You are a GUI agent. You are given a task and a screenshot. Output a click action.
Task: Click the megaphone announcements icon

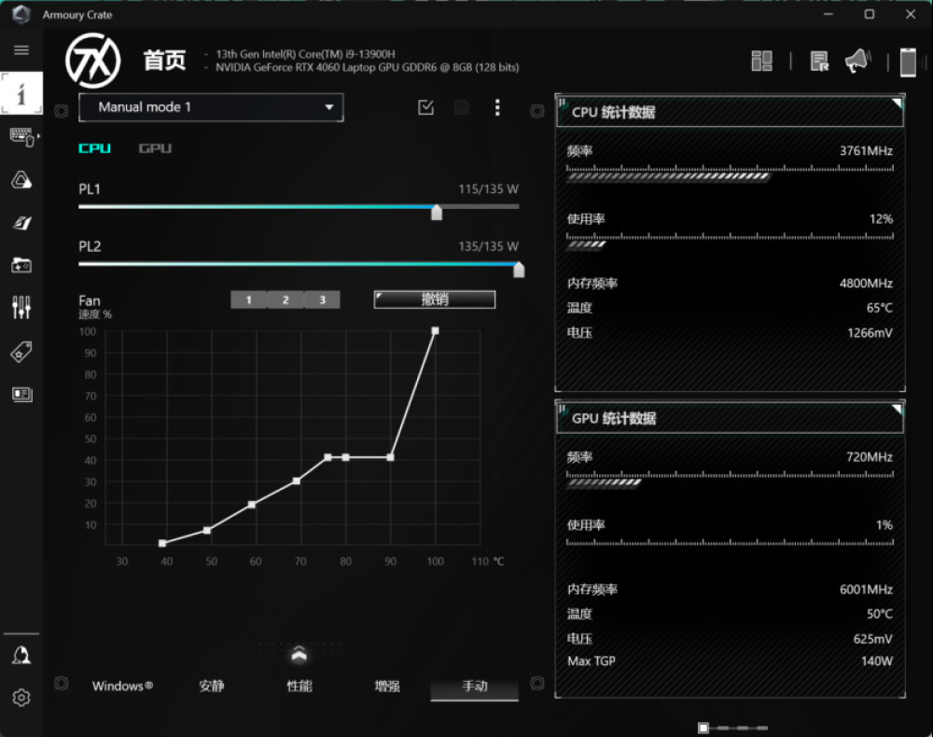point(856,62)
